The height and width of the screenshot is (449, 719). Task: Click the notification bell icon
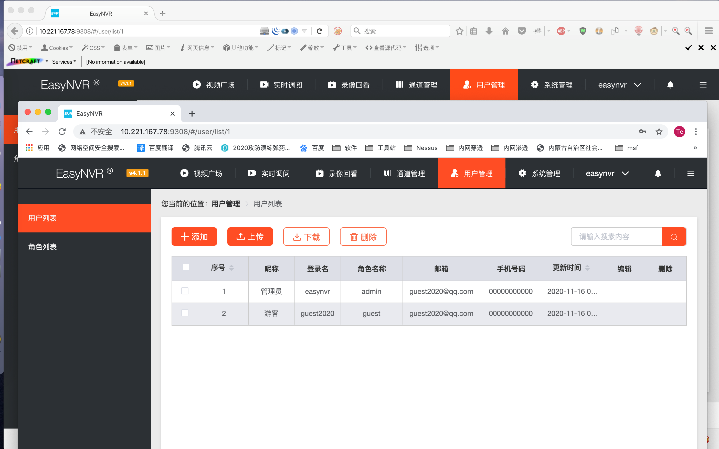[658, 173]
